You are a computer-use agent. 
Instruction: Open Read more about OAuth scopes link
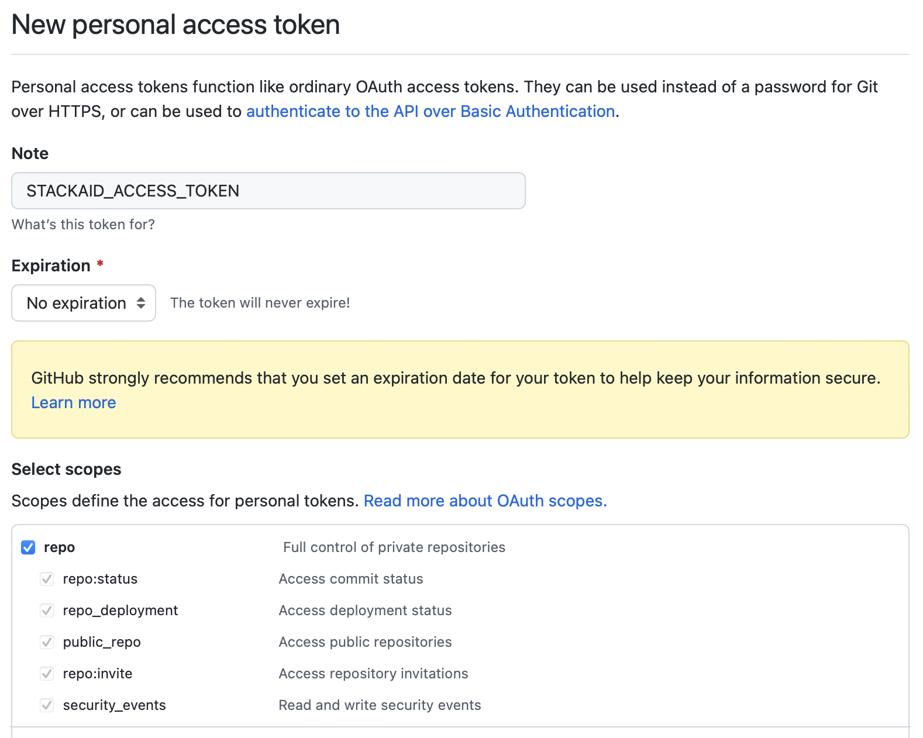(x=485, y=501)
